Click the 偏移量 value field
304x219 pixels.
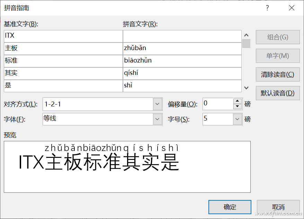(218, 104)
